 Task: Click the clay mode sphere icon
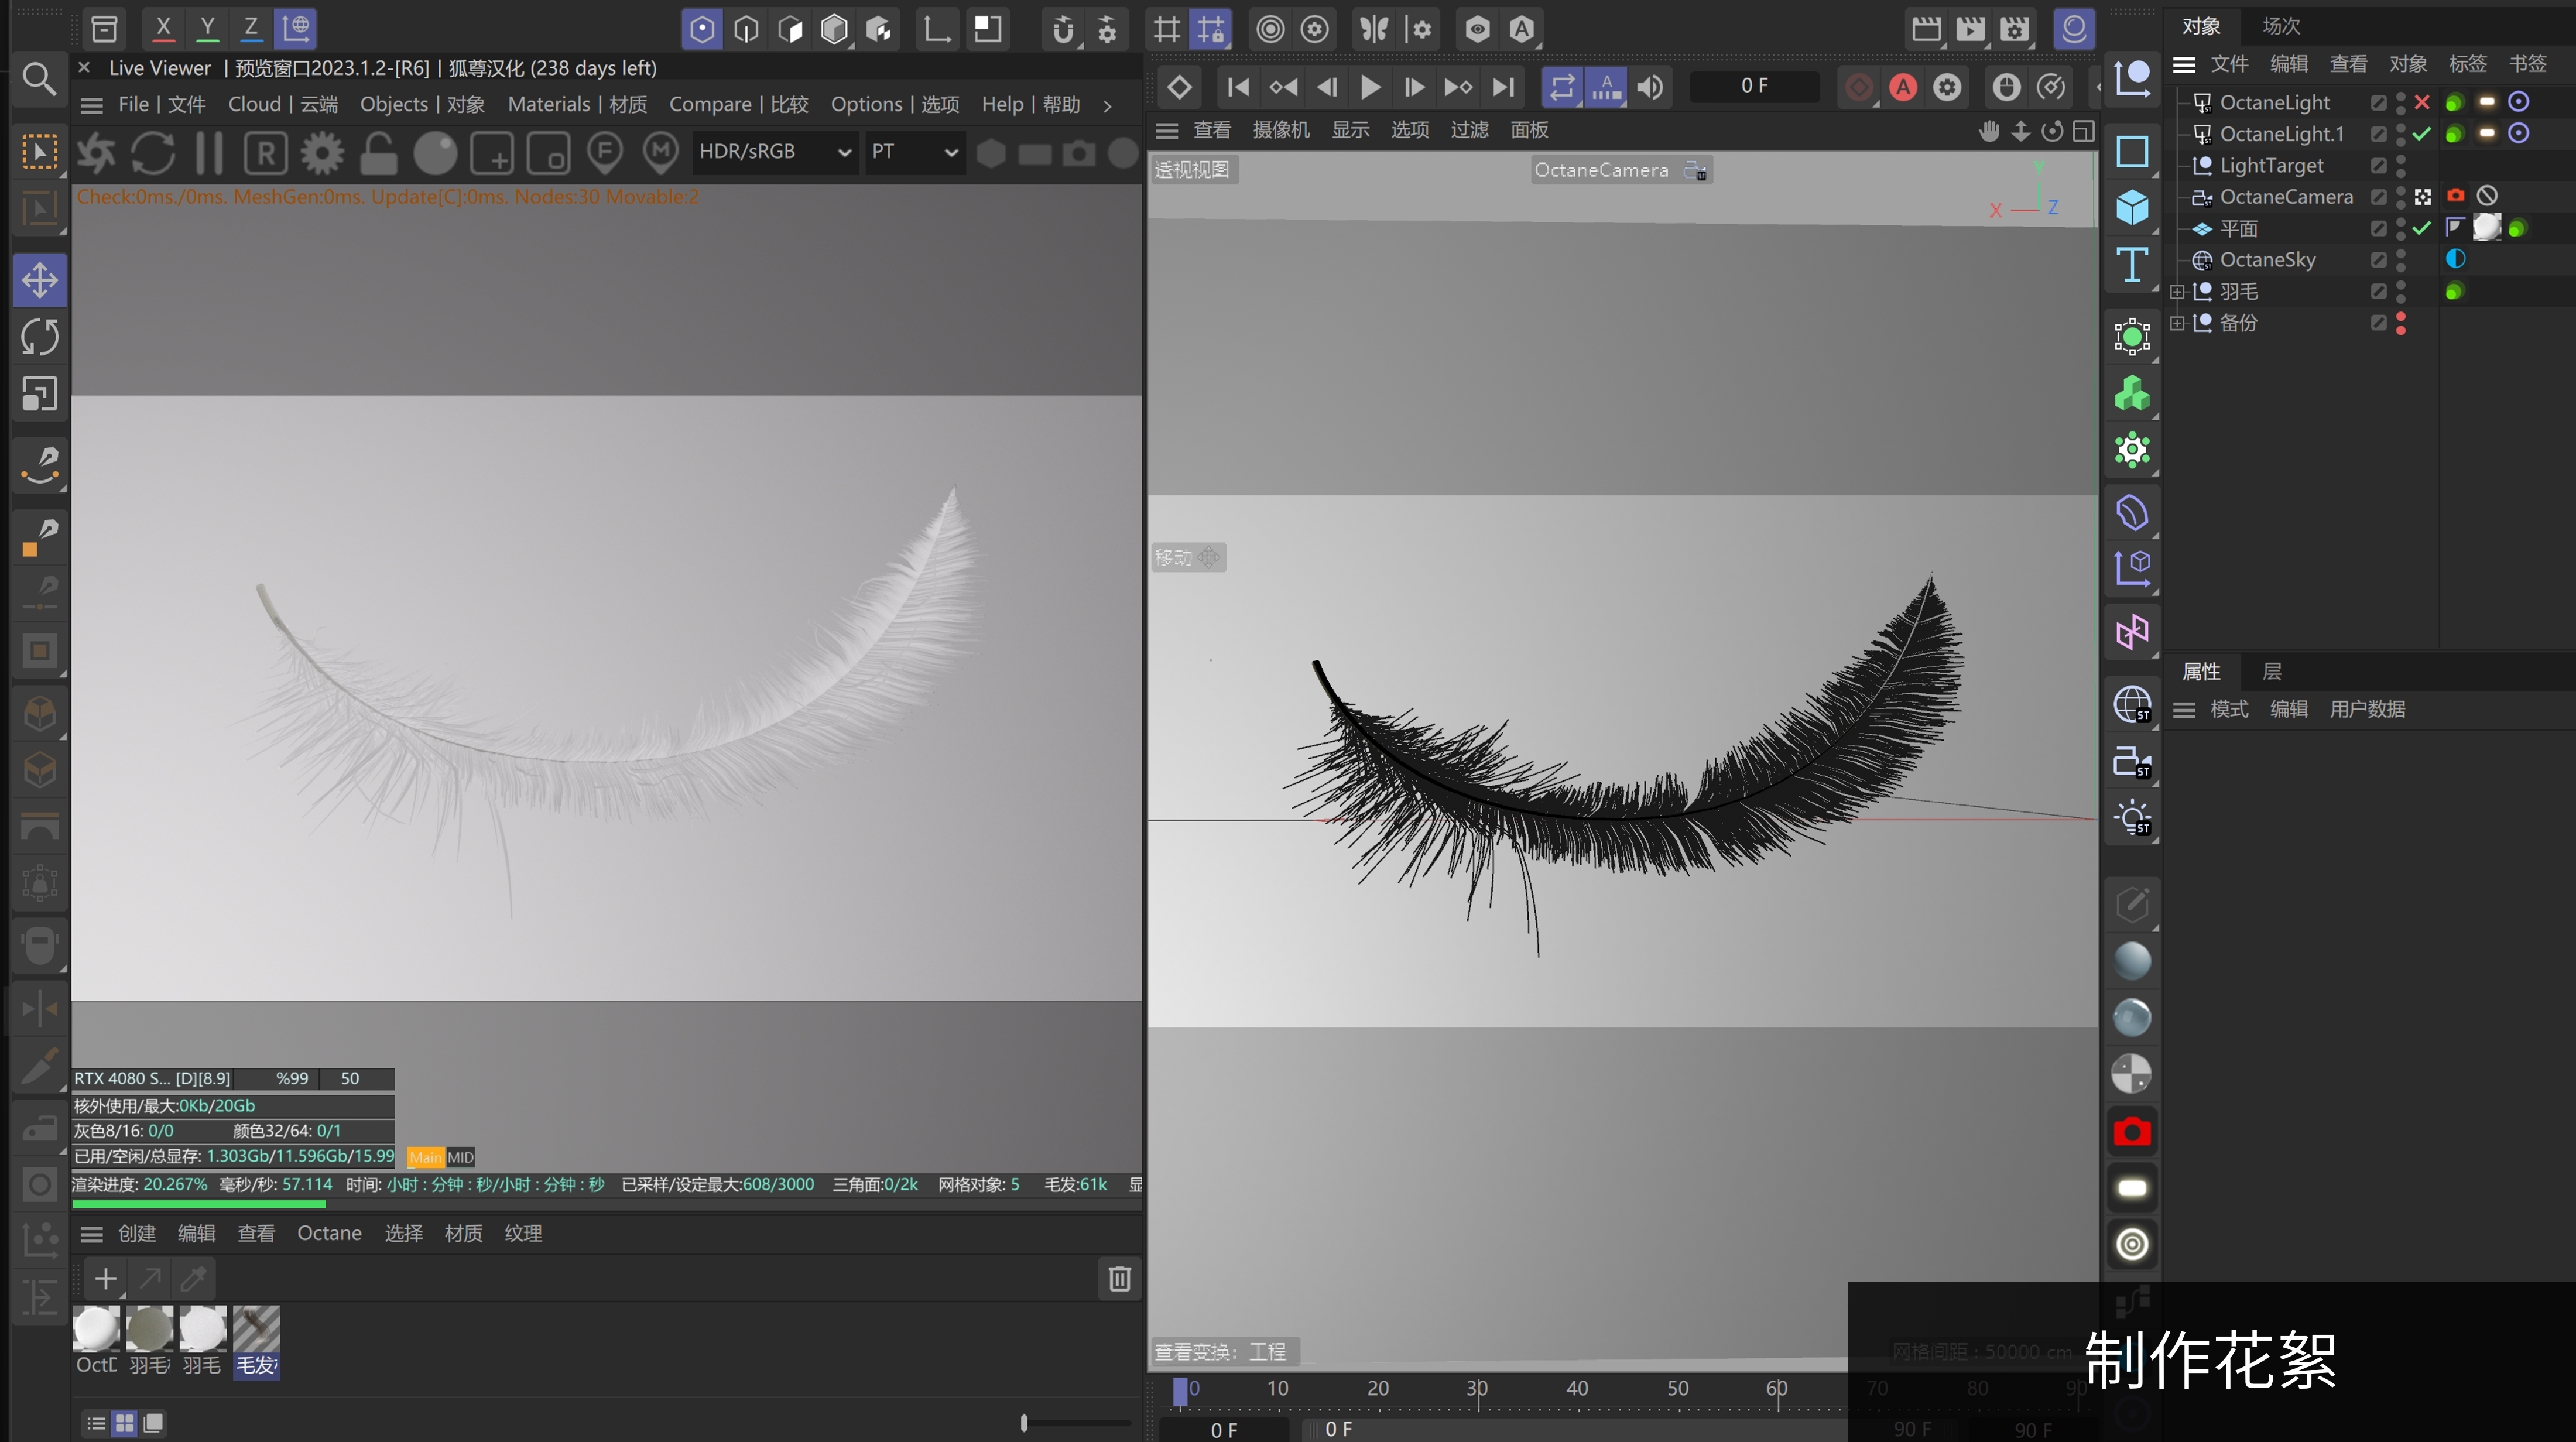click(x=435, y=152)
